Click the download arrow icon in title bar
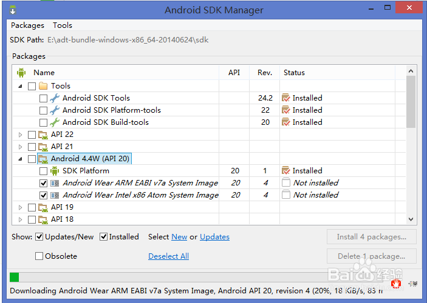 click(13, 10)
